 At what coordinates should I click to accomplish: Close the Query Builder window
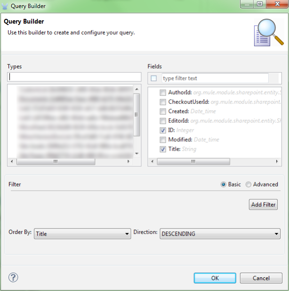pyautogui.click(x=277, y=4)
